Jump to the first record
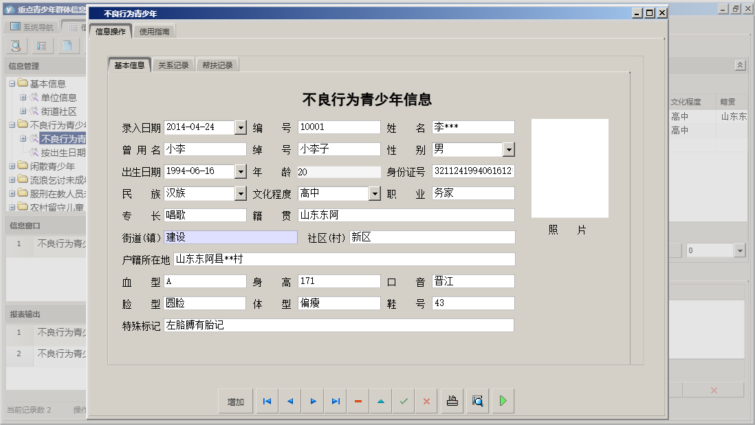Image resolution: width=755 pixels, height=425 pixels. [267, 402]
